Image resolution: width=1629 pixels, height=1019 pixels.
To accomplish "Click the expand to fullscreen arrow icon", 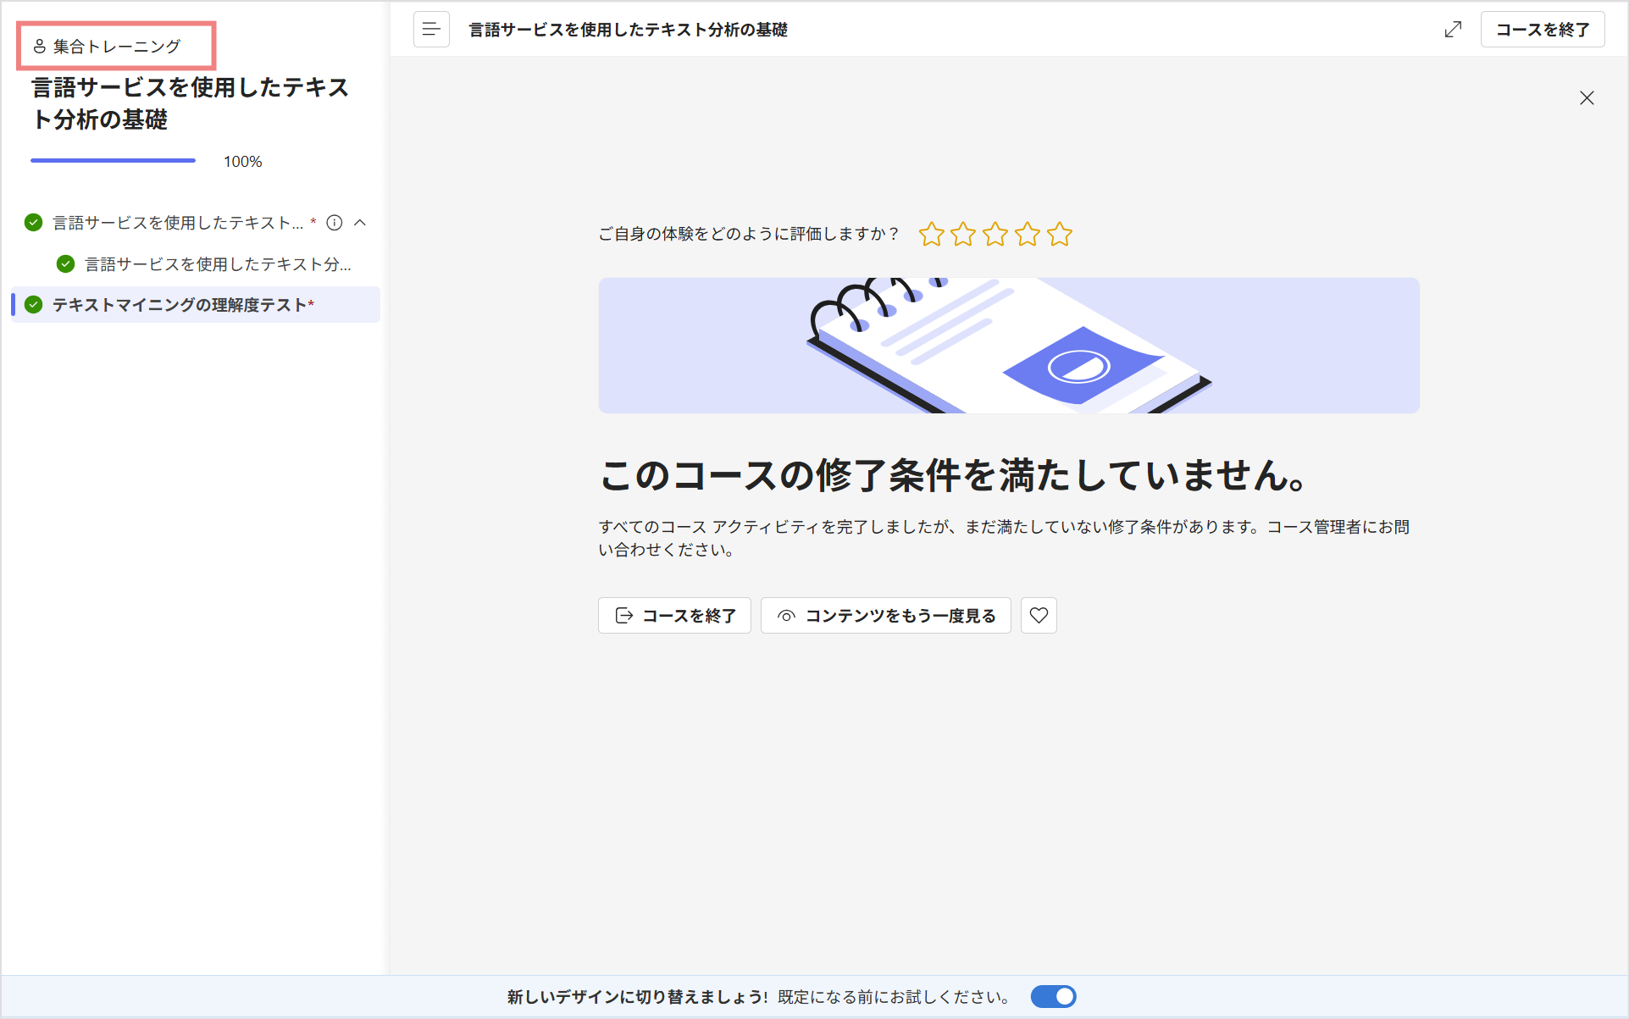I will click(x=1453, y=30).
